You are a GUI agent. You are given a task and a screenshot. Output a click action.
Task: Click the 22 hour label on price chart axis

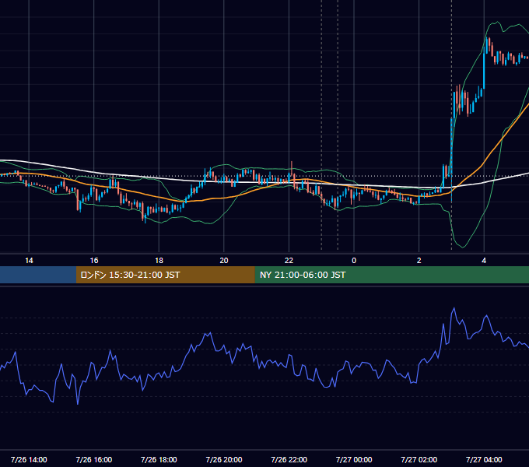289,261
